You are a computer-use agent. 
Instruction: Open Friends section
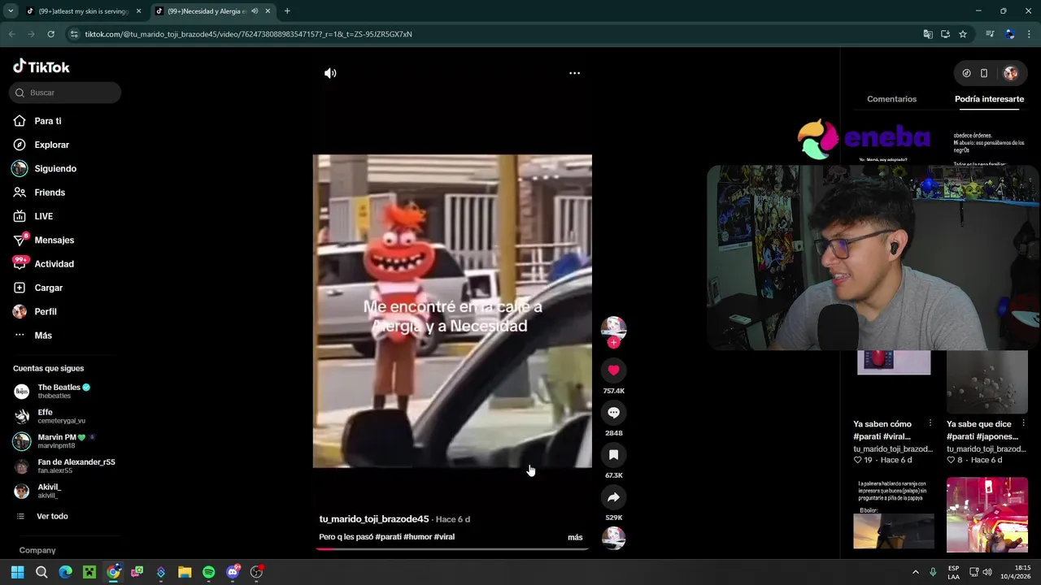pyautogui.click(x=50, y=193)
